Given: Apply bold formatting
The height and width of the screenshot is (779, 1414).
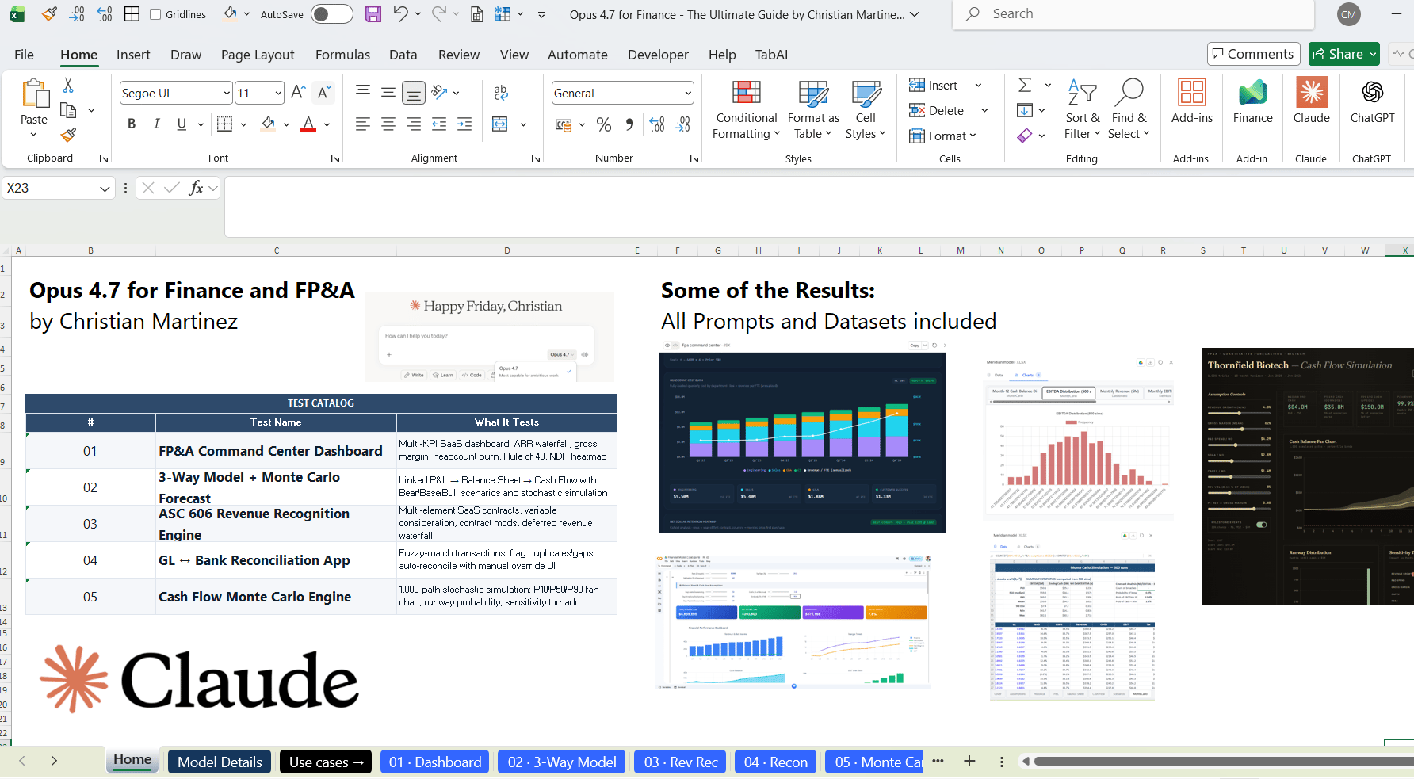Looking at the screenshot, I should point(132,124).
